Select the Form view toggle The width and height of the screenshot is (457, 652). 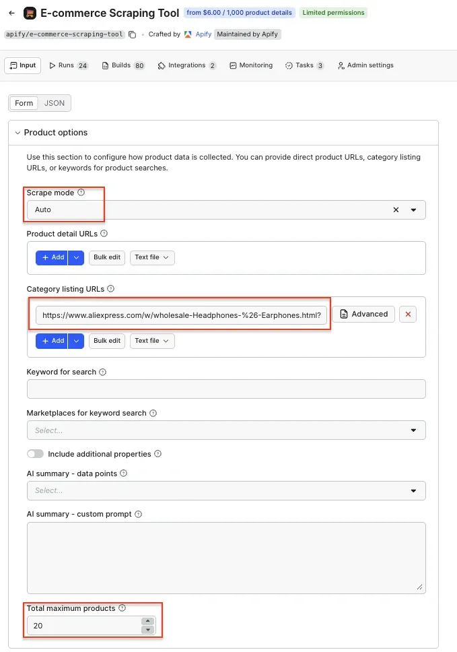24,103
